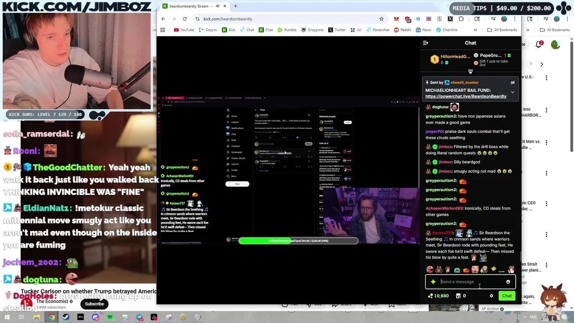Open a new browser tab

235,6
